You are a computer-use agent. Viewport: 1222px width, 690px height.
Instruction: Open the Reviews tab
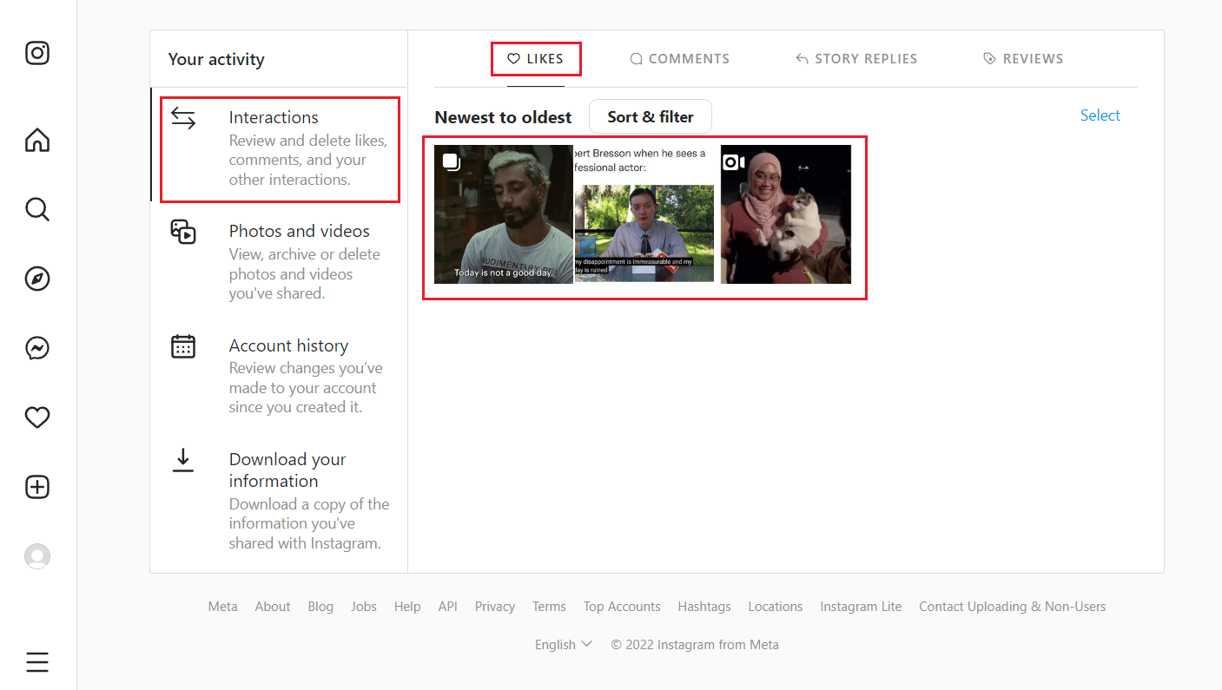[x=1023, y=59]
